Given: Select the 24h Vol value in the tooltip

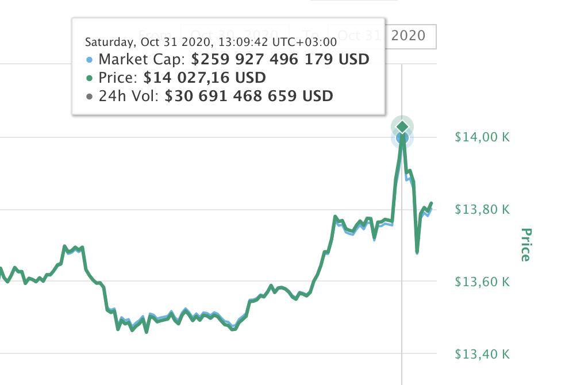Looking at the screenshot, I should 249,96.
